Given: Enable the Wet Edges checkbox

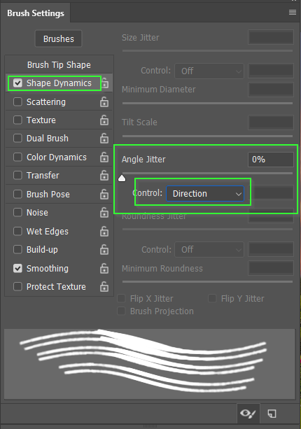Looking at the screenshot, I should pos(17,231).
